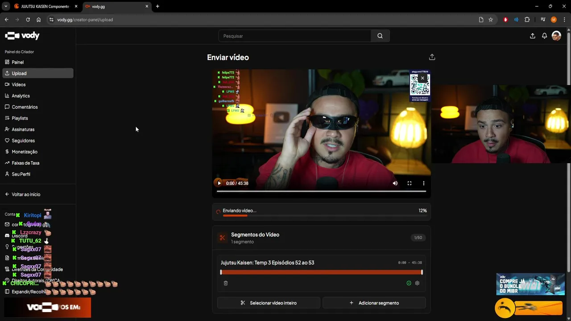Click the orange segment range bar
Viewport: 571px width, 321px height.
tap(321, 272)
